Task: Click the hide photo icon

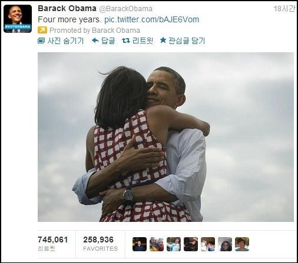Action: [x=41, y=41]
